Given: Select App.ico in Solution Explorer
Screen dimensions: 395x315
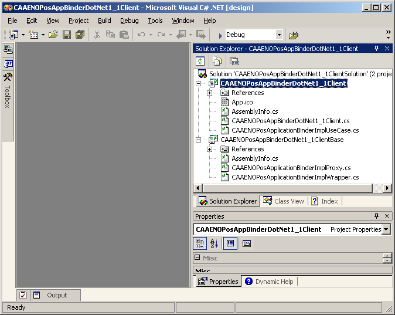Looking at the screenshot, I should click(x=242, y=102).
